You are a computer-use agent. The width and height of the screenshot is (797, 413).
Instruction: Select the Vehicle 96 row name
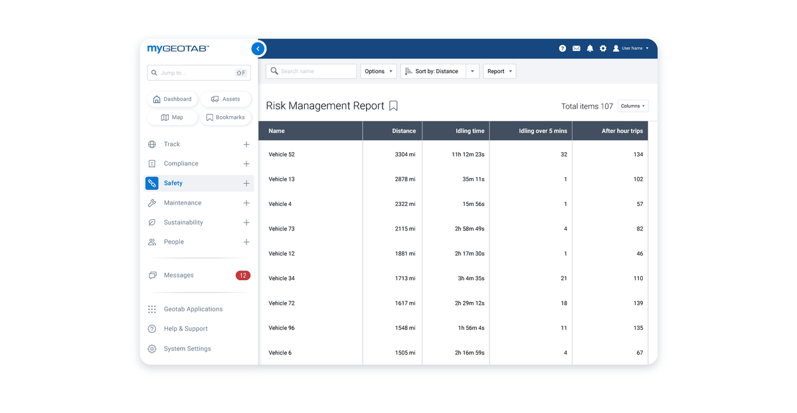point(282,328)
